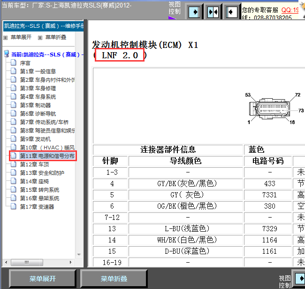The image size is (305, 289).
Task: Click the 当前车型 vehicle model text at top
Action: (67, 5)
